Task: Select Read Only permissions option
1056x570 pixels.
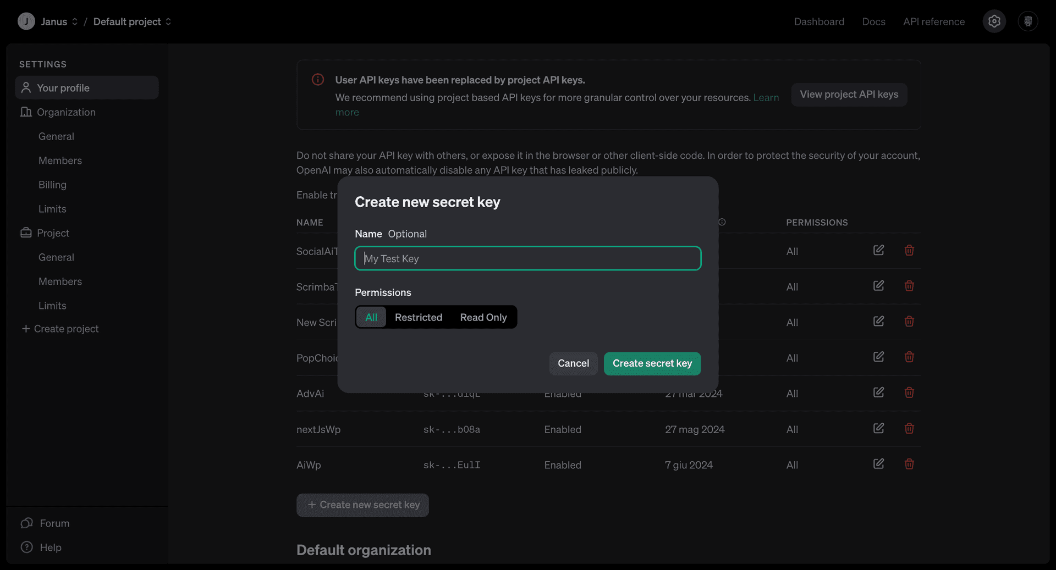Action: [483, 317]
